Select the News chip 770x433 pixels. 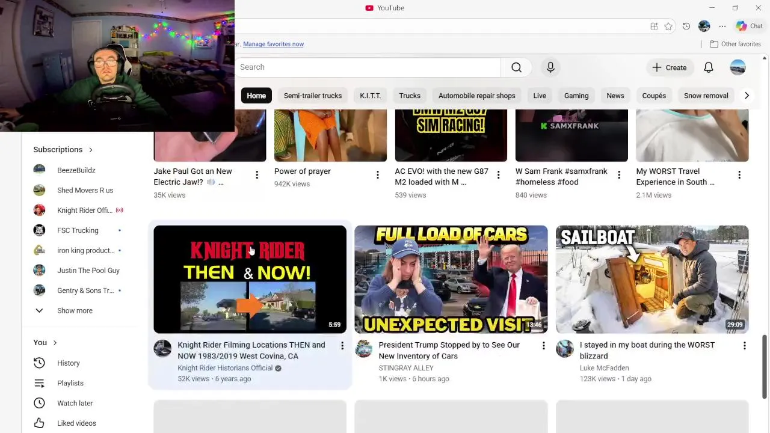click(x=615, y=96)
